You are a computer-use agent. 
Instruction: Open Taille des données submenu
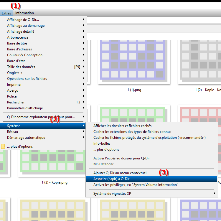pyautogui.click(x=43, y=67)
